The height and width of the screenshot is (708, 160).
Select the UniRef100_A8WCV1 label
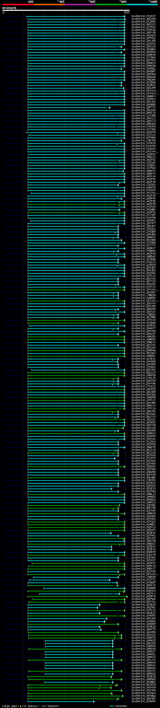pos(143,342)
